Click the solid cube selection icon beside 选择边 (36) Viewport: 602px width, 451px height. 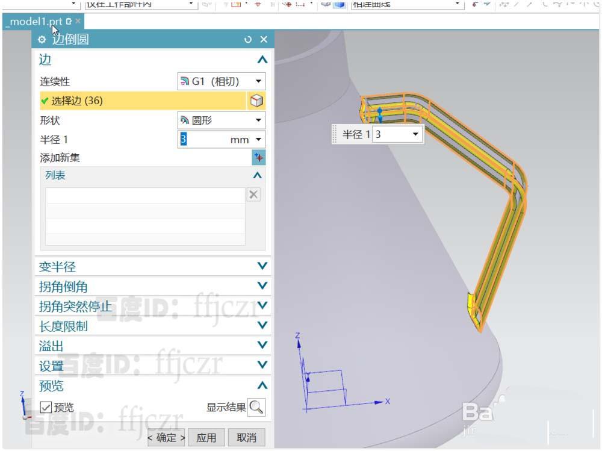[256, 101]
